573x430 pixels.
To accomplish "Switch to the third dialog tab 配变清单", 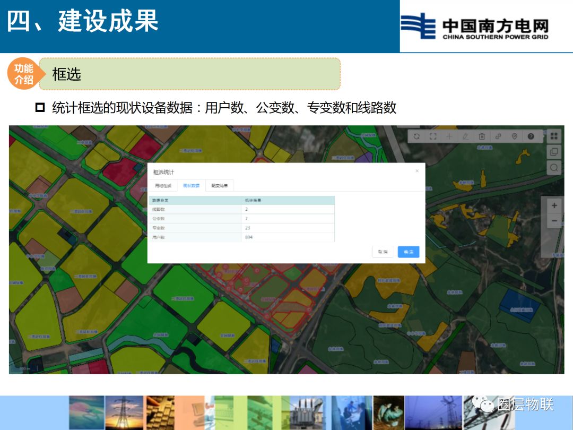I will 219,186.
